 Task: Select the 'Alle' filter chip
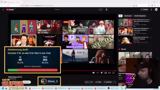(120, 16)
